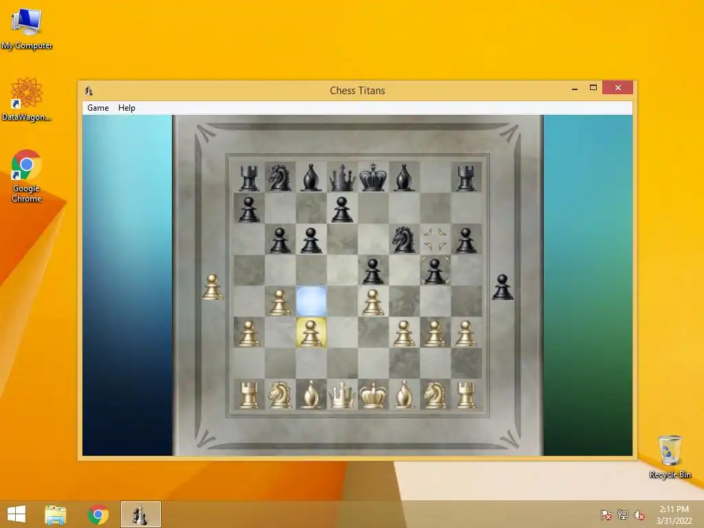Select the black pawn on b6
This screenshot has height=528, width=704.
(x=280, y=240)
